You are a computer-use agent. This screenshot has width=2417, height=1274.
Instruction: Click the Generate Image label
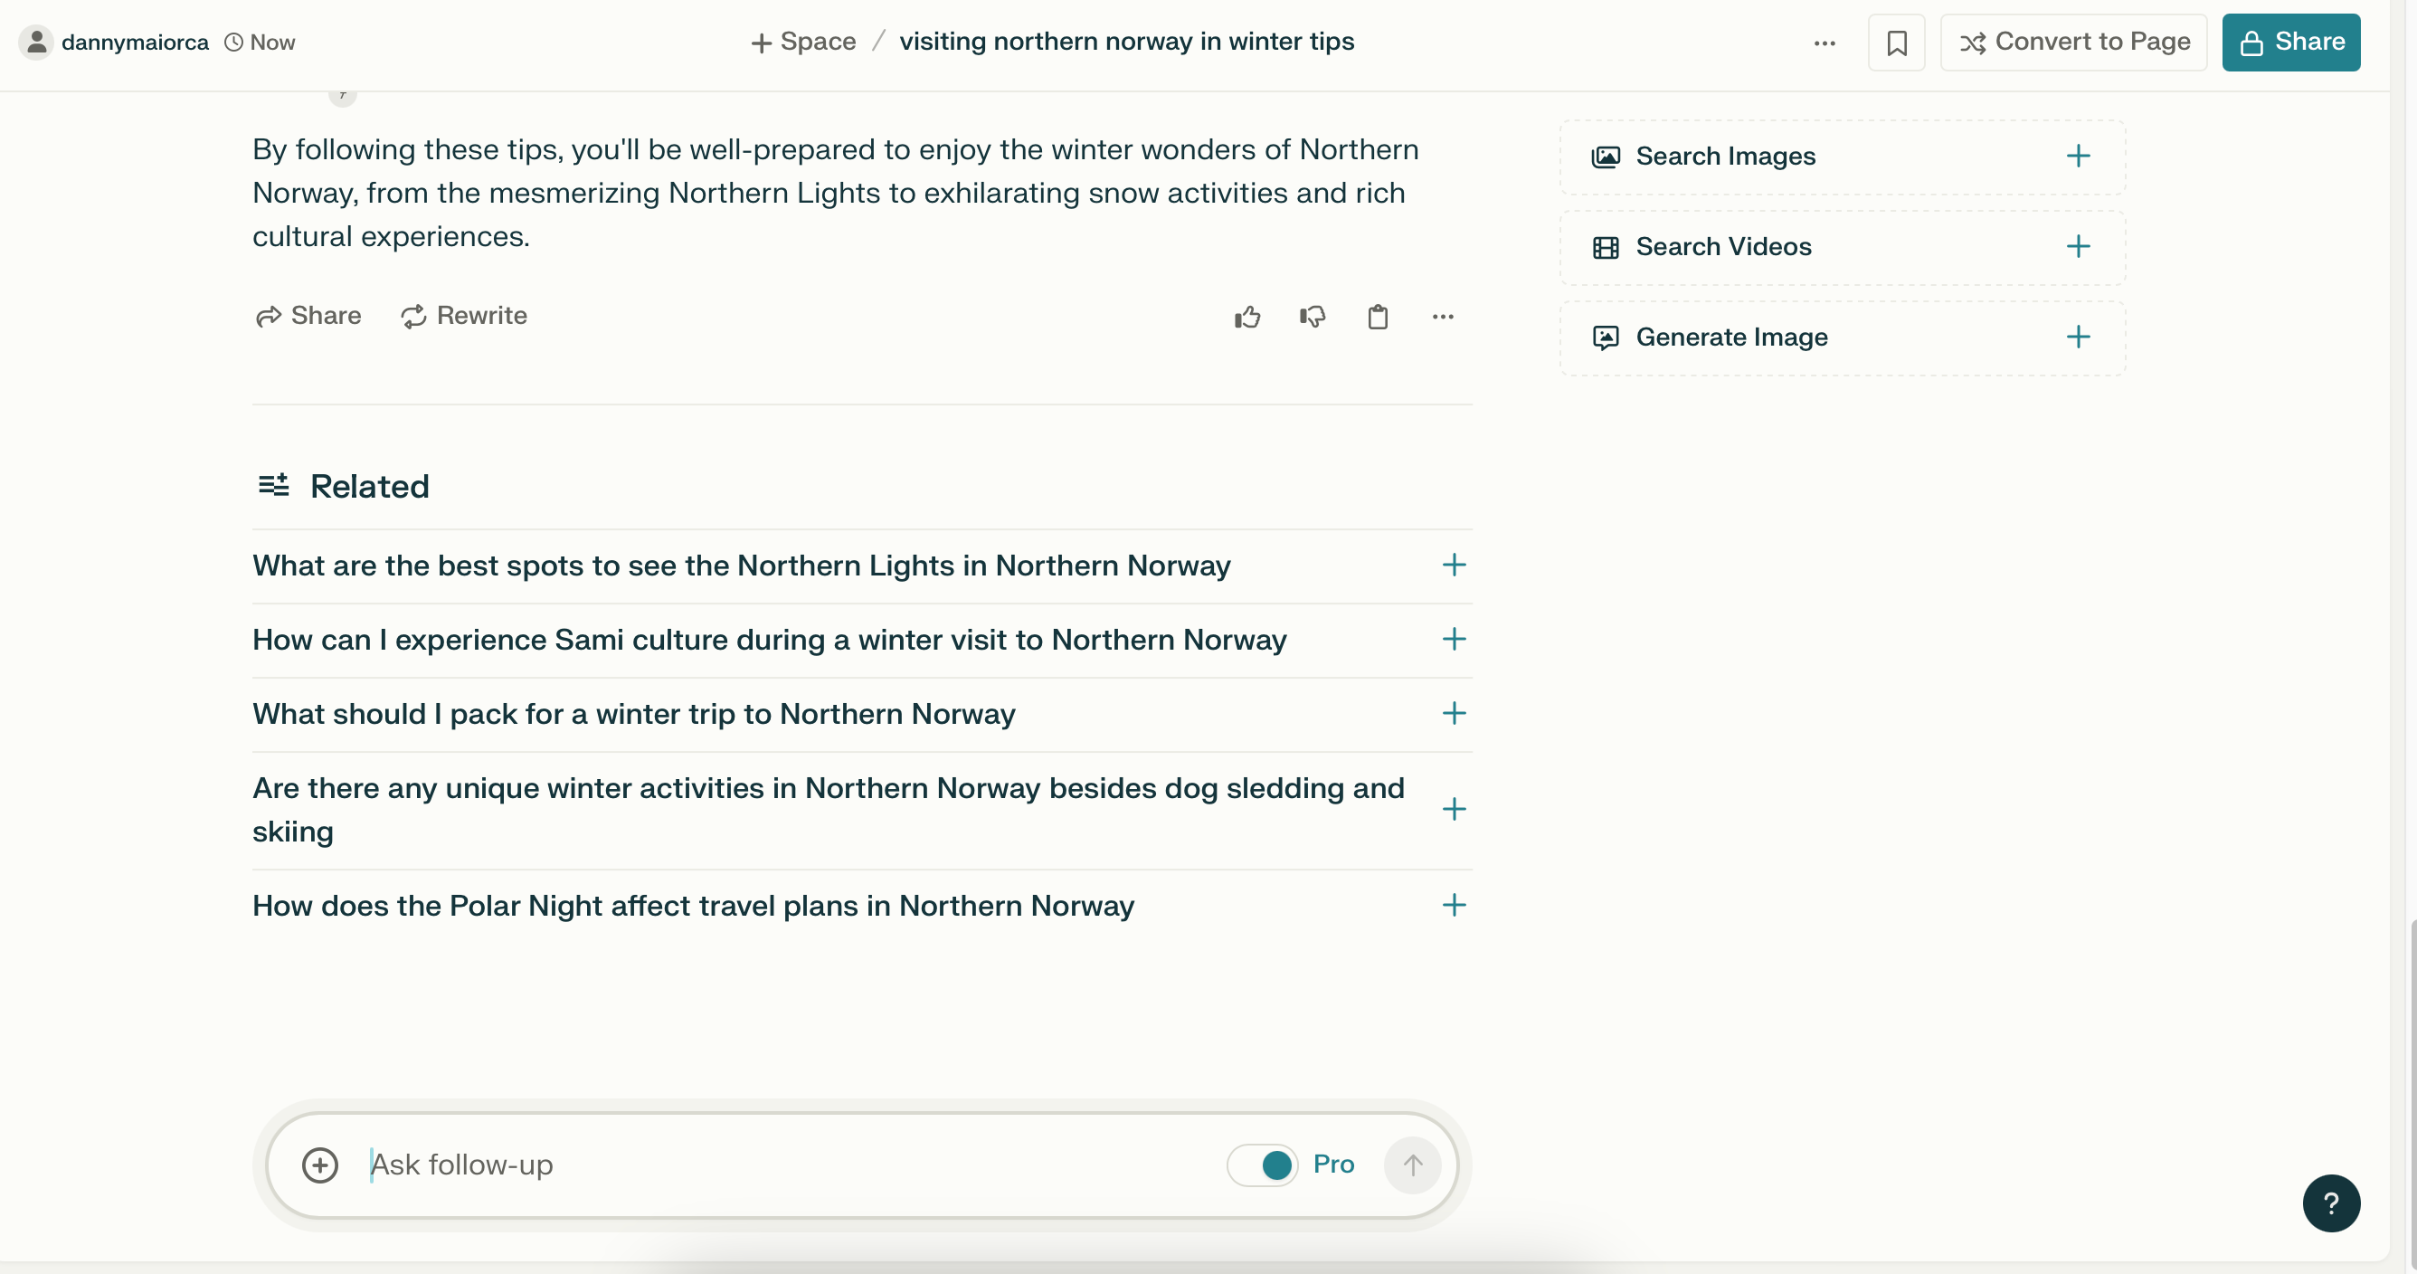pyautogui.click(x=1732, y=337)
